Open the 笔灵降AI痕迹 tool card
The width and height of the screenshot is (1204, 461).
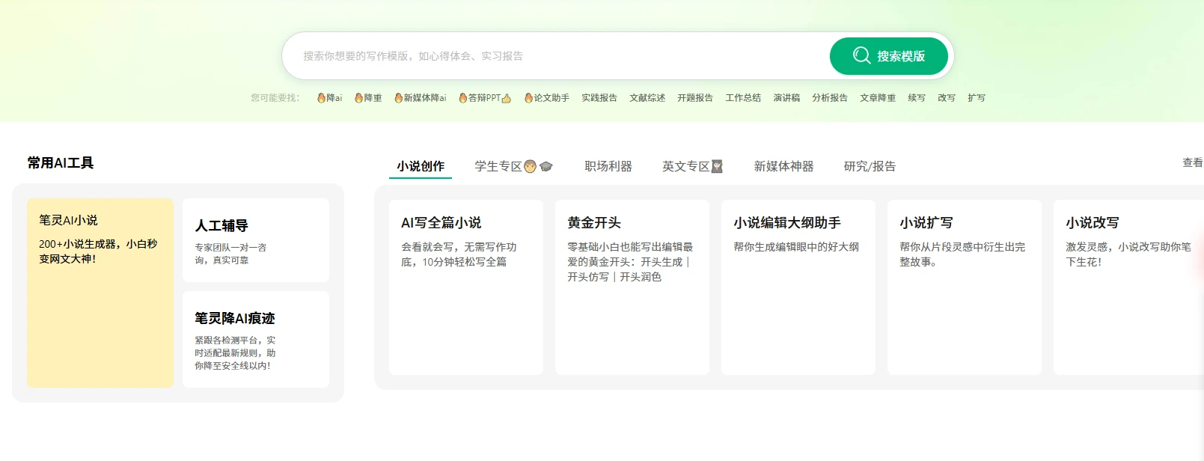tap(256, 339)
